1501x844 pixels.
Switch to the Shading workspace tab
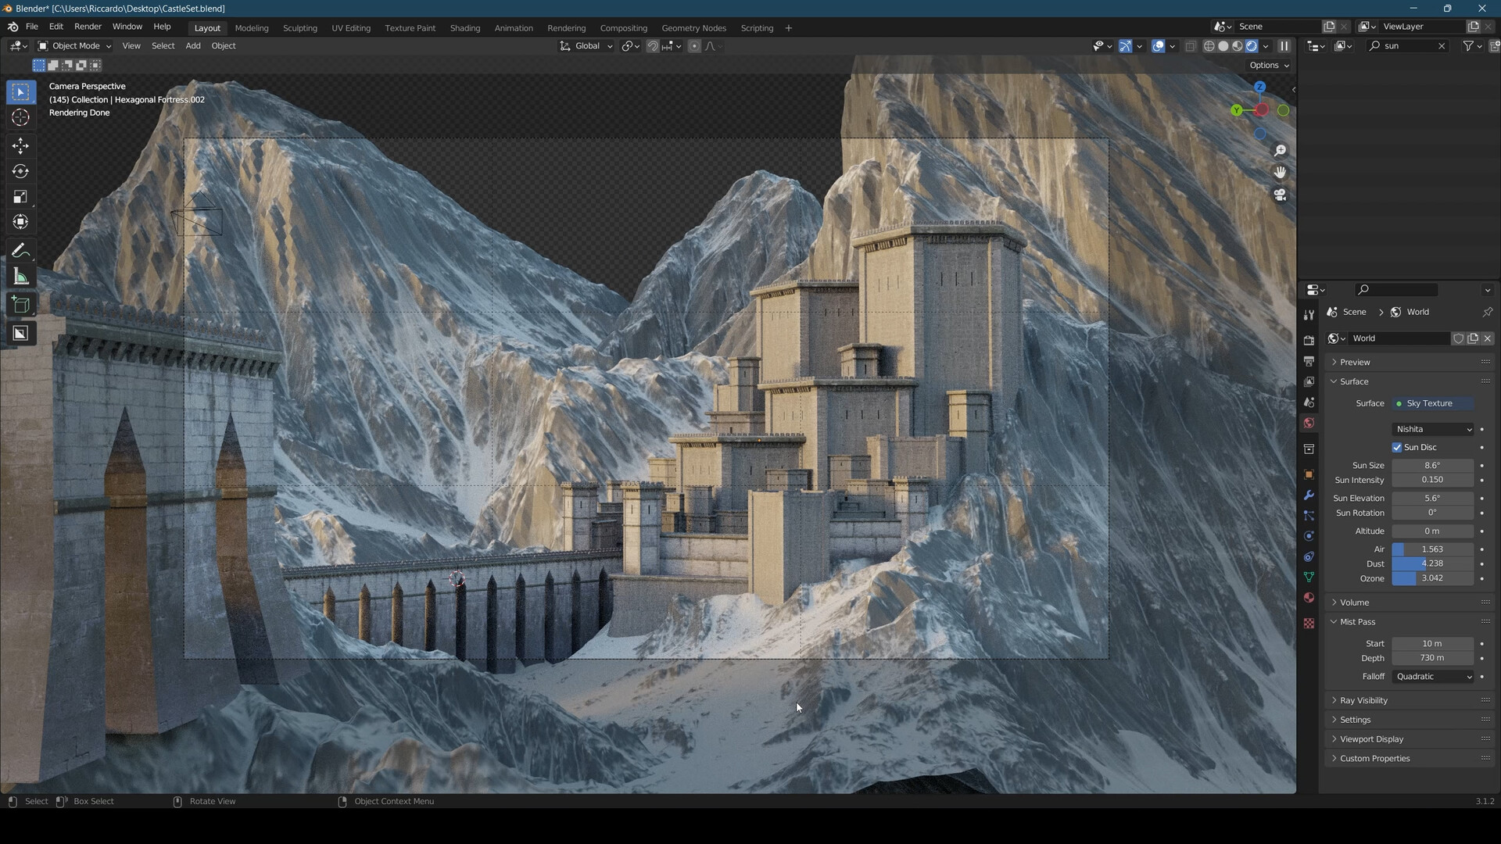[465, 27]
